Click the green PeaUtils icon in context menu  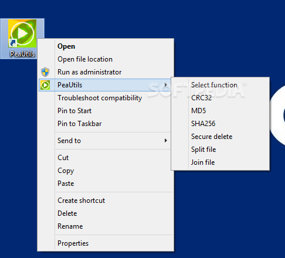click(x=45, y=85)
